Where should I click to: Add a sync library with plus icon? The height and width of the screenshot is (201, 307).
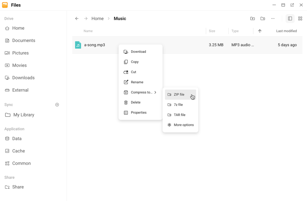pyautogui.click(x=57, y=105)
